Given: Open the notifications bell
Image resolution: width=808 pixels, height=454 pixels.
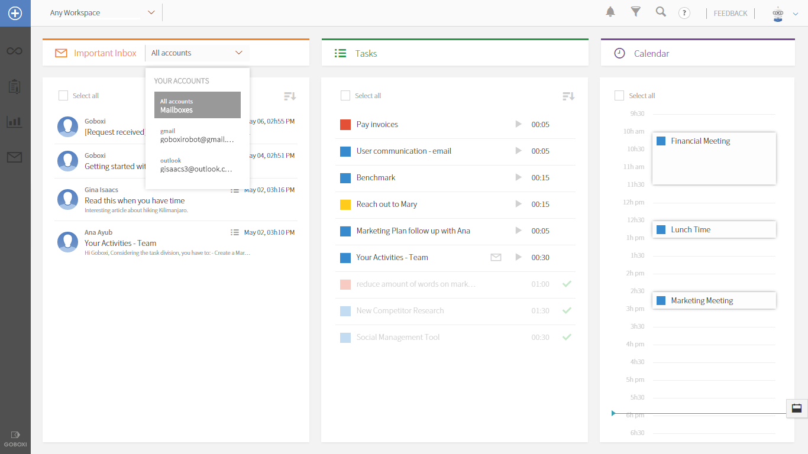Looking at the screenshot, I should [610, 12].
